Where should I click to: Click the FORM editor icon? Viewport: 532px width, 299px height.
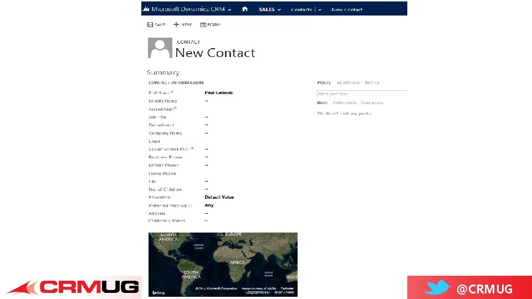tap(203, 25)
